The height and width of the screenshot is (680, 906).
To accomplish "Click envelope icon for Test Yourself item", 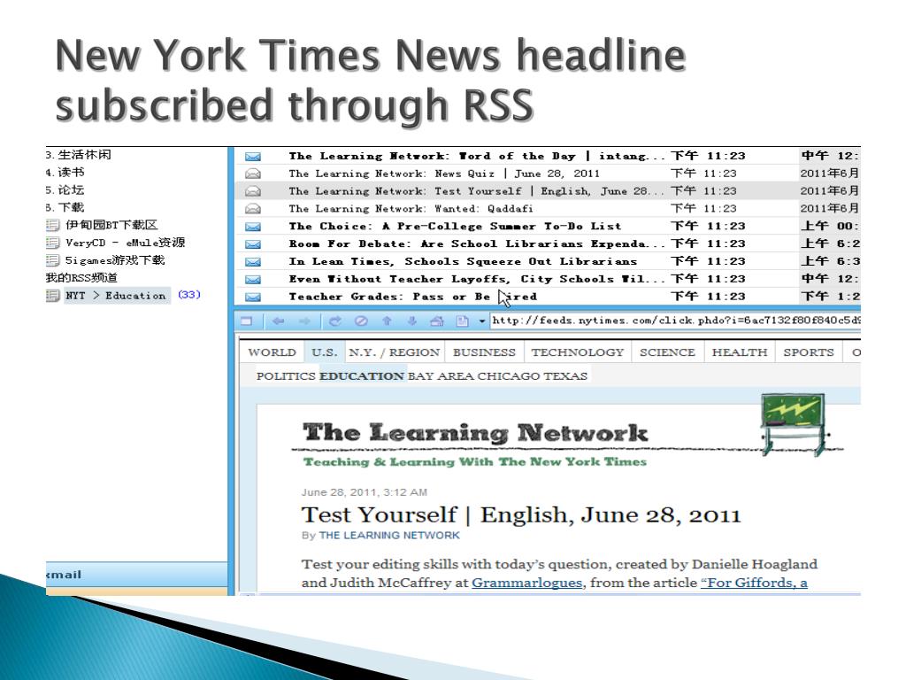I will (x=252, y=191).
